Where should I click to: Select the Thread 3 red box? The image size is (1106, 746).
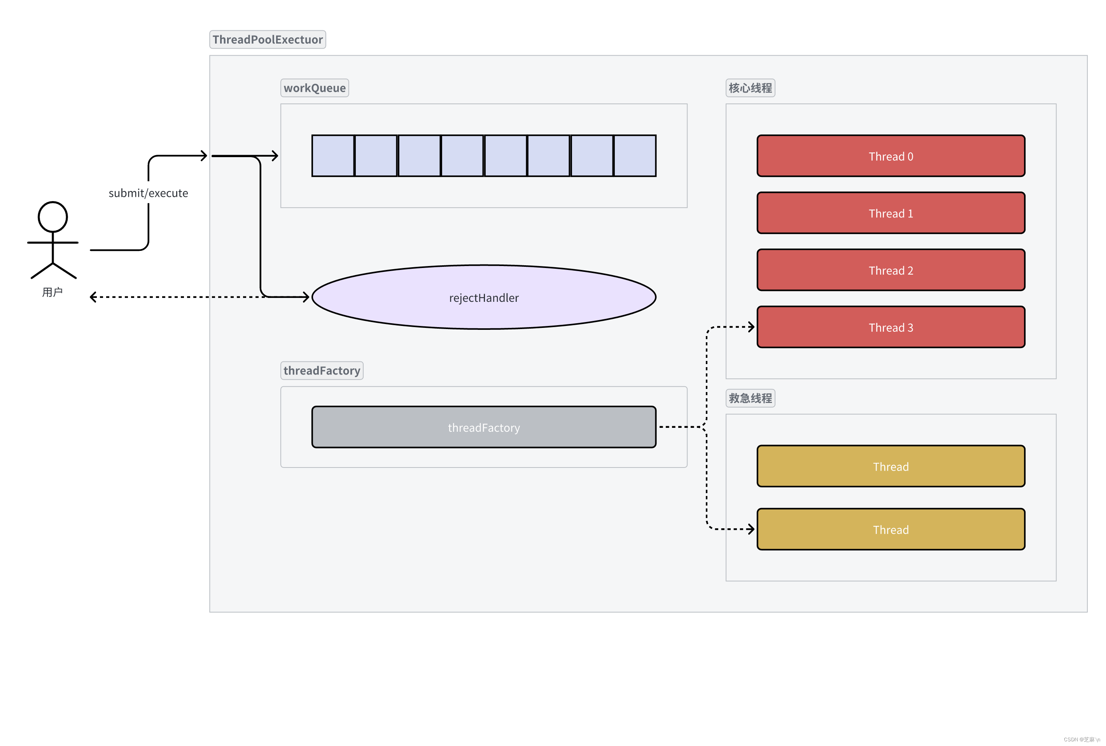coord(890,327)
